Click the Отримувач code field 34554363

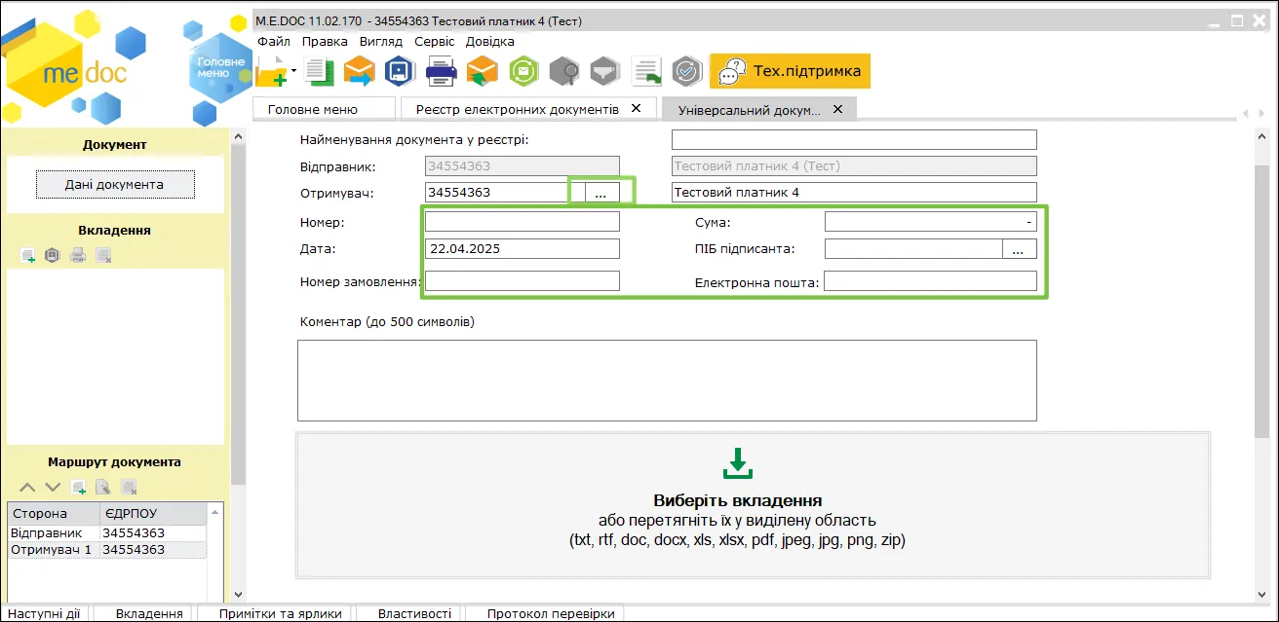[x=498, y=192]
